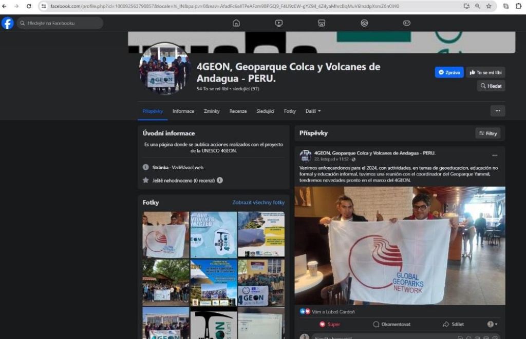526x339 pixels.
Task: Click the Hledejte na Facebooku search field
Action: [60, 23]
